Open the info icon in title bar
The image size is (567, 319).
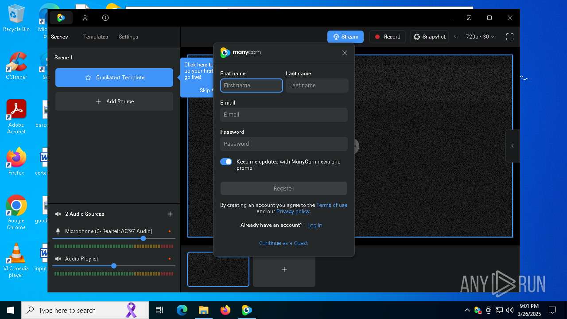105,18
